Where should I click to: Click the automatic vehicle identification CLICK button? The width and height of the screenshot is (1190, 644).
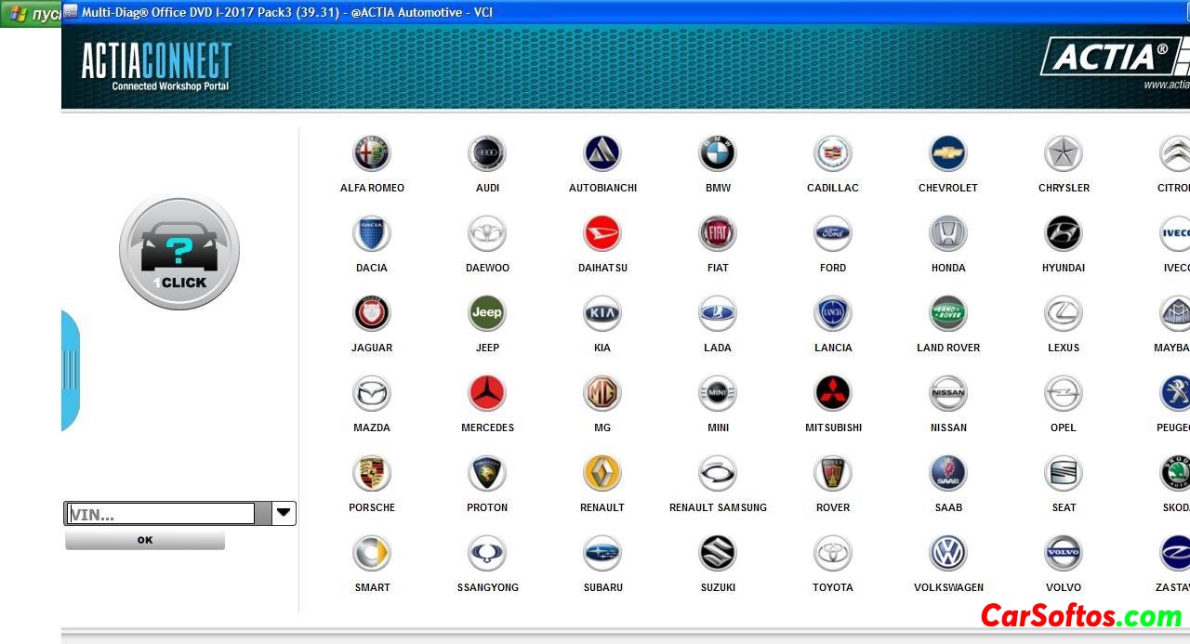179,252
